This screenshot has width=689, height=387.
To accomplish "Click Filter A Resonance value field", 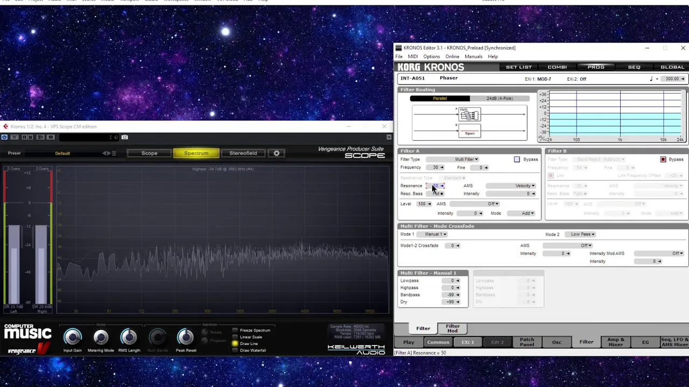I will tap(435, 186).
